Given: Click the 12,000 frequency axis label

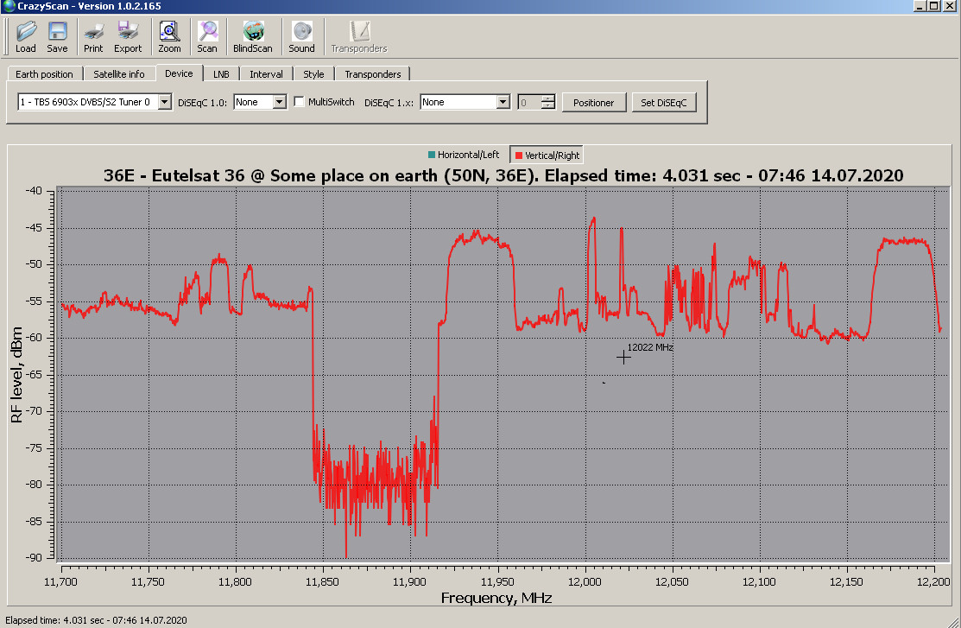Looking at the screenshot, I should click(x=585, y=581).
